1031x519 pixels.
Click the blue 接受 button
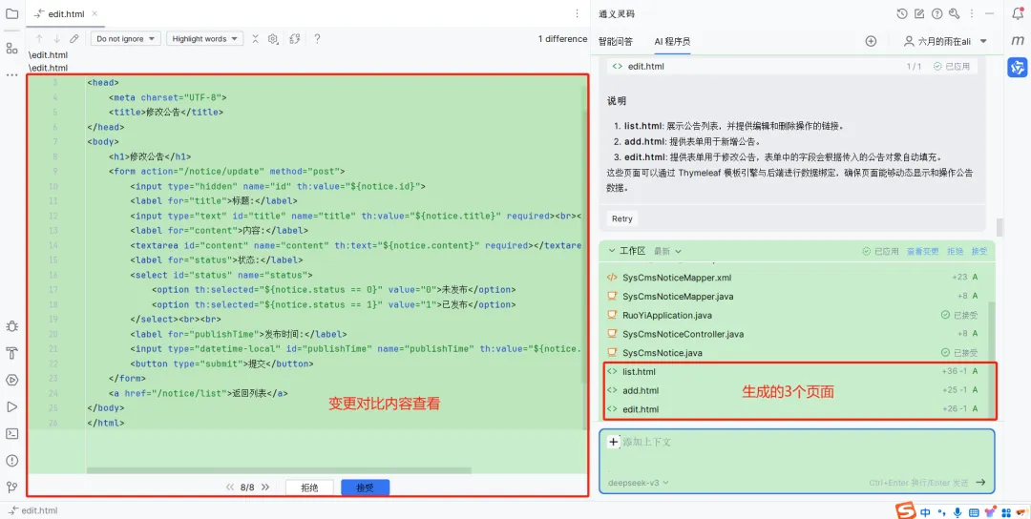[365, 488]
